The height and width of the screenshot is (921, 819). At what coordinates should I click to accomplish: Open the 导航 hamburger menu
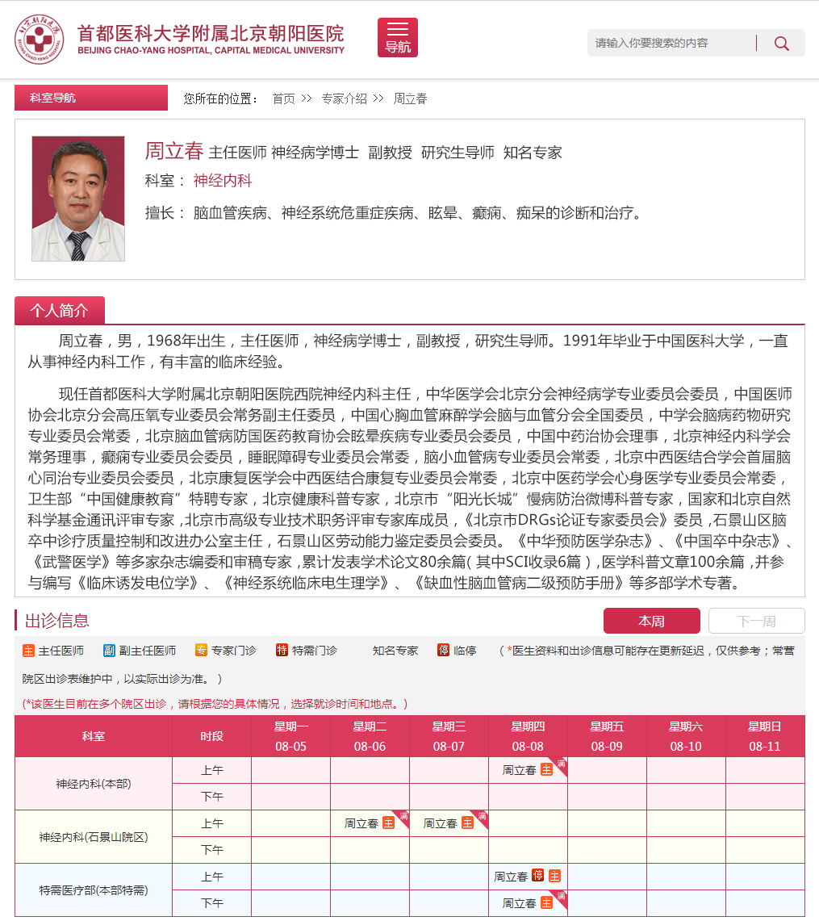pos(398,38)
